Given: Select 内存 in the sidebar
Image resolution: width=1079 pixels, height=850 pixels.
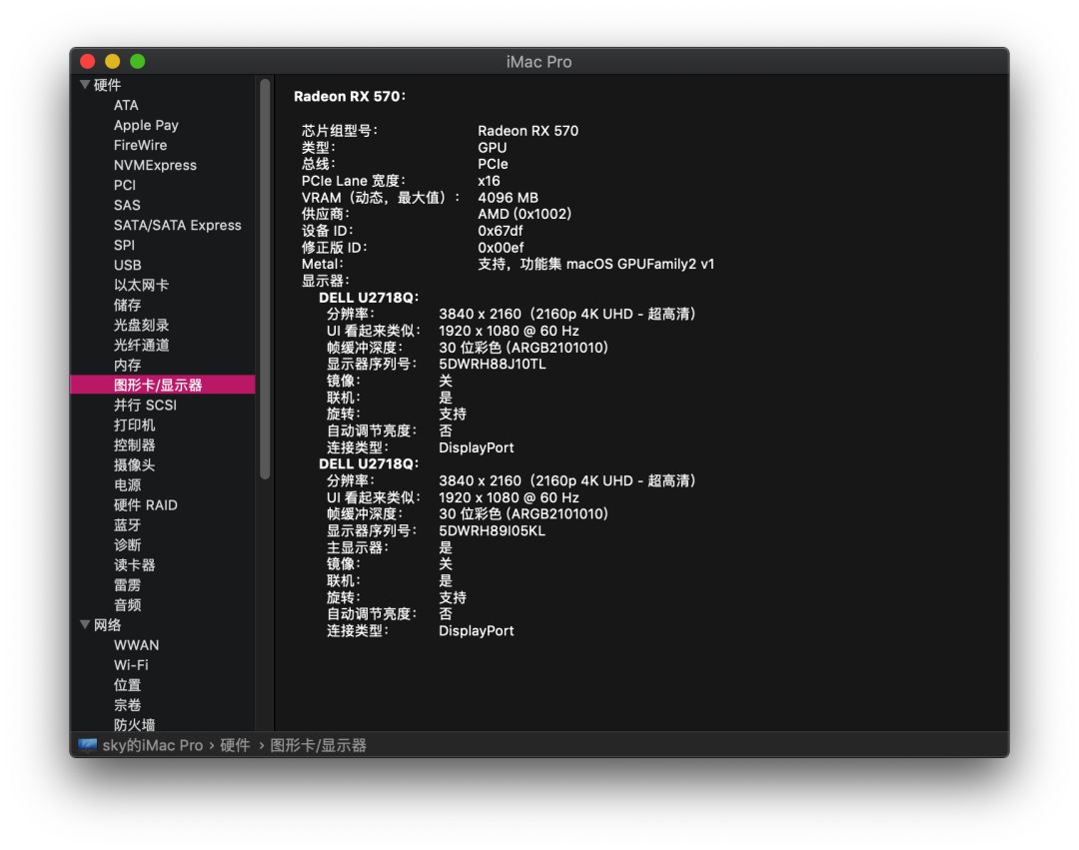Looking at the screenshot, I should [x=127, y=365].
